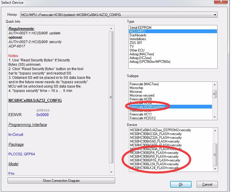Cancel the Select Device dialog

pos(207,184)
